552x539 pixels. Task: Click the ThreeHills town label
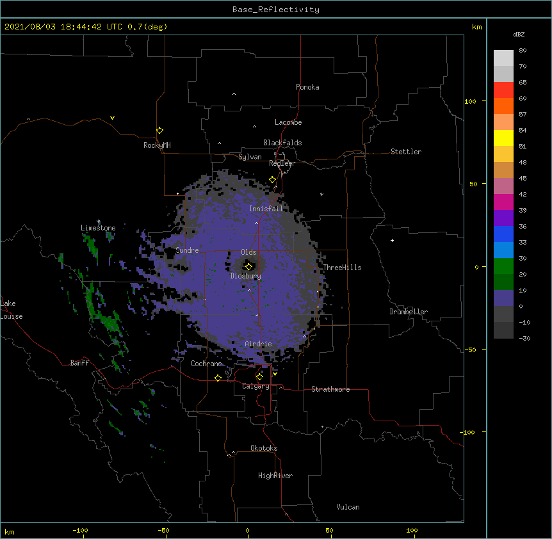(x=342, y=268)
